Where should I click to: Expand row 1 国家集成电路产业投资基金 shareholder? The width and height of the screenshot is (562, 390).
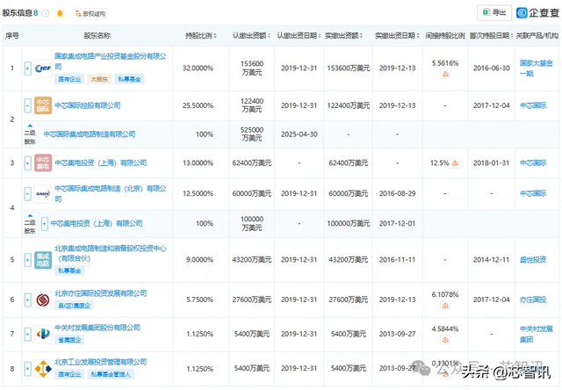27,69
